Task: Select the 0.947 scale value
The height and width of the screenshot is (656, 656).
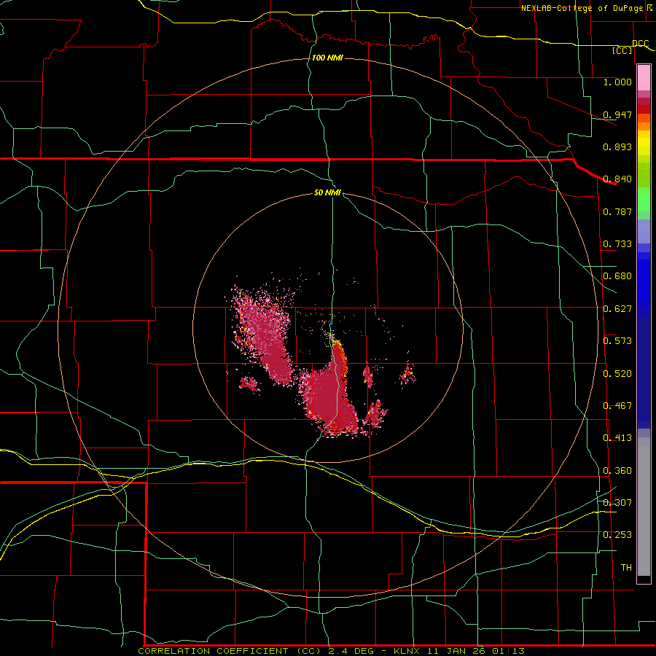Action: coord(617,114)
